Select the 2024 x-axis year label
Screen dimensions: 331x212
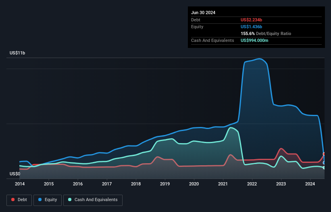[x=310, y=184]
